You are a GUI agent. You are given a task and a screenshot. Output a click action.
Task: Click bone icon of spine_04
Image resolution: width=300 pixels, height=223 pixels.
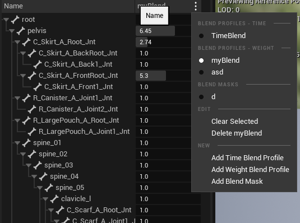(43, 176)
